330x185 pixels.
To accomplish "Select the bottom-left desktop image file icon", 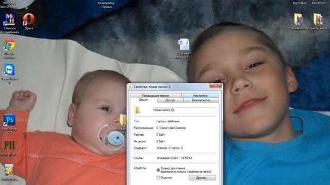I will [9, 173].
